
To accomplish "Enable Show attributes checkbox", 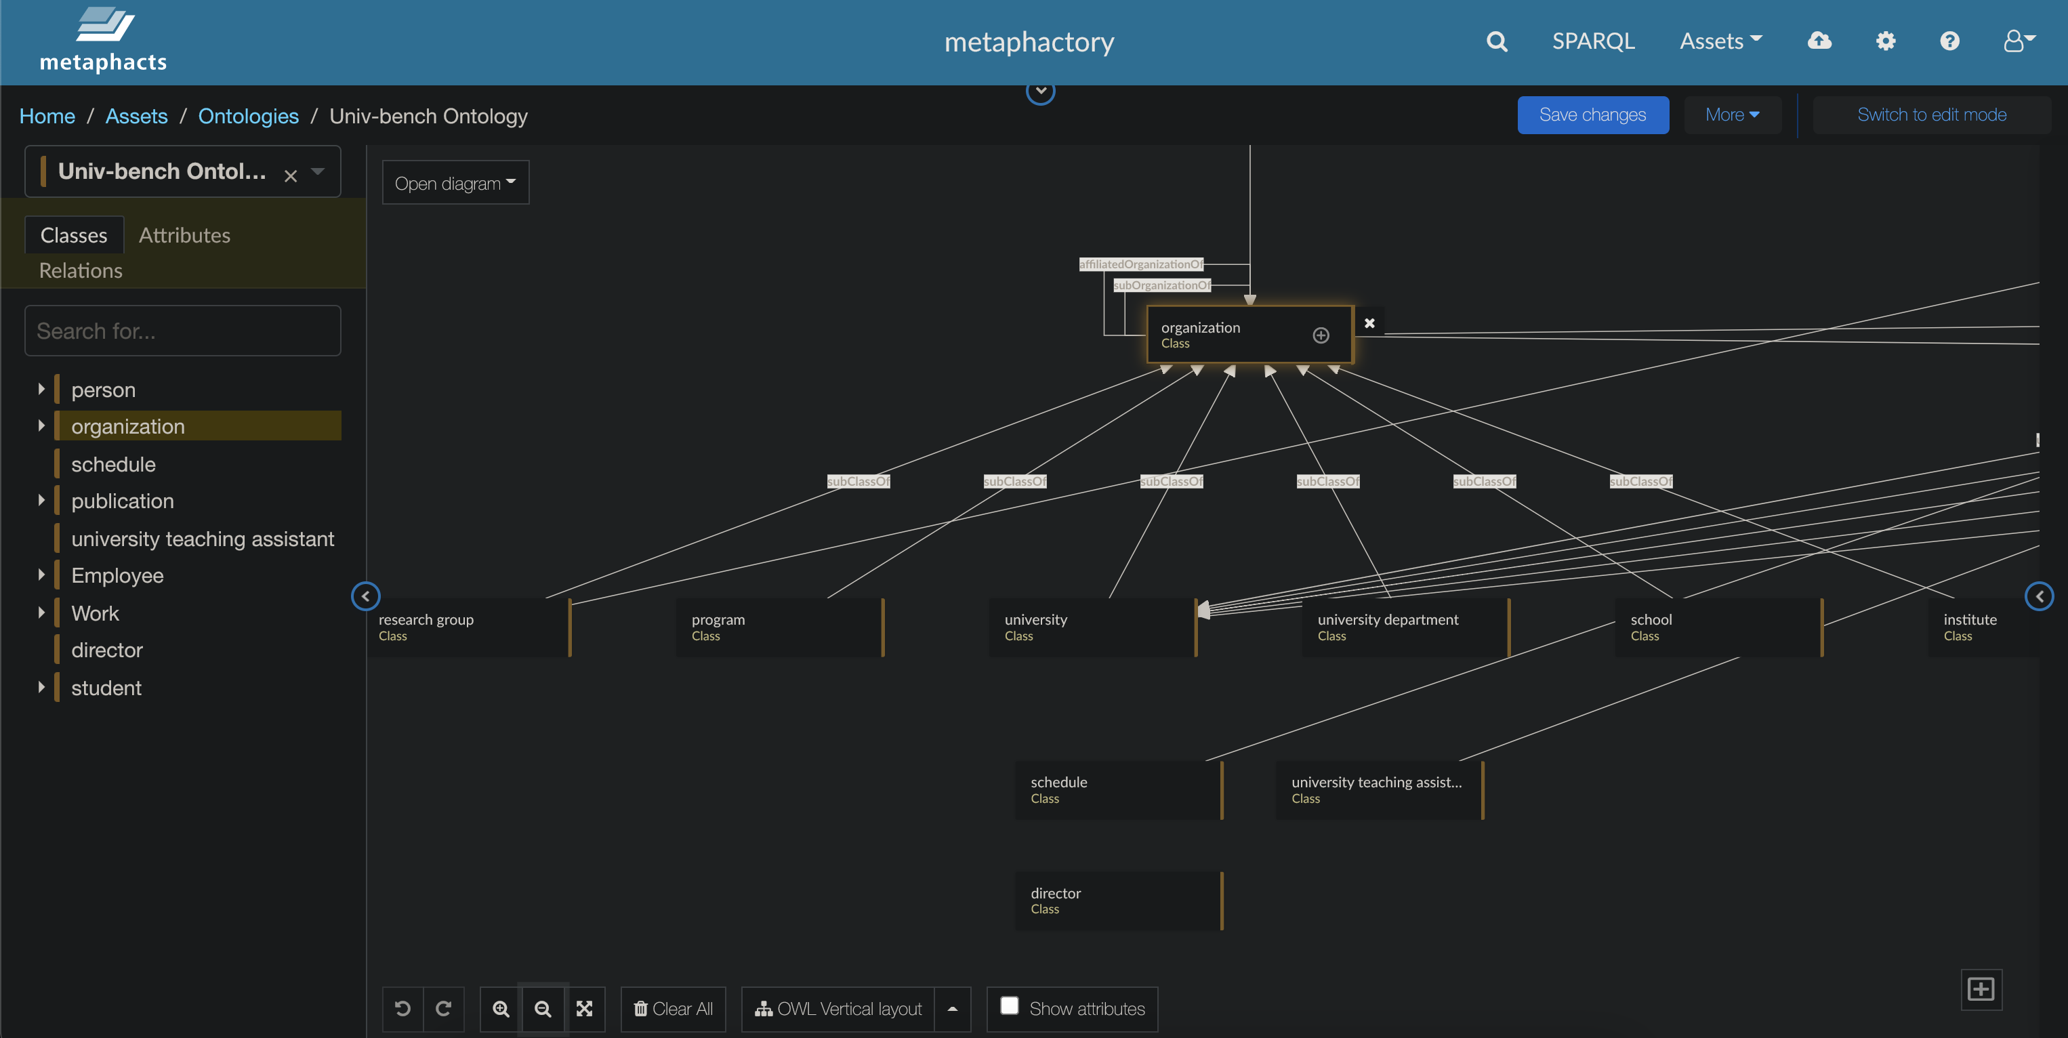I will (x=1009, y=1006).
